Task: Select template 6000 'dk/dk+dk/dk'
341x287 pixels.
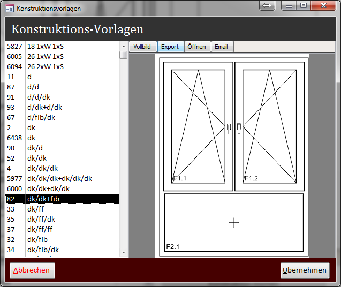Action: 62,188
